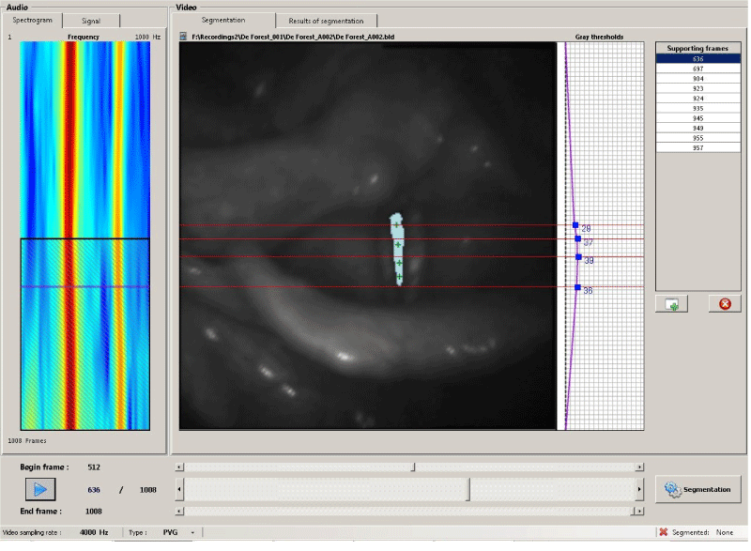
Task: Click begin frame slider left arrow
Action: (x=179, y=467)
